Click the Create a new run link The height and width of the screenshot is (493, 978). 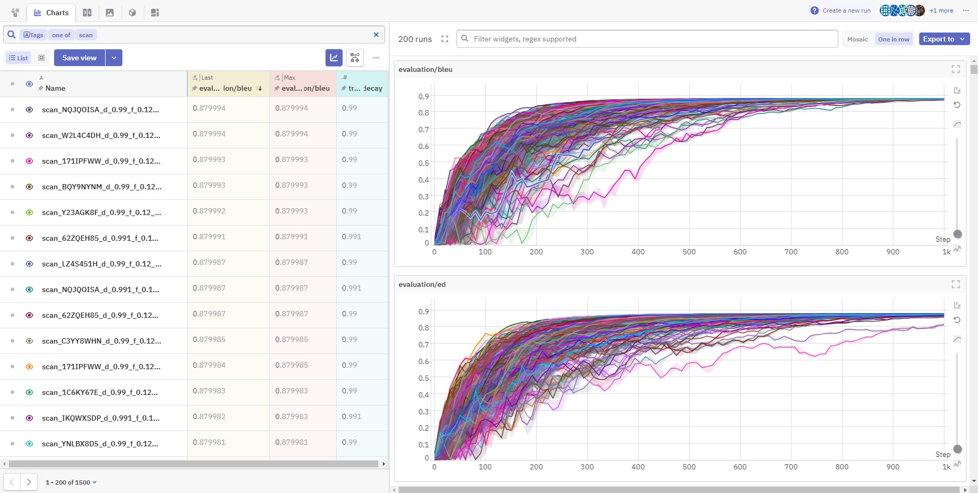click(846, 10)
